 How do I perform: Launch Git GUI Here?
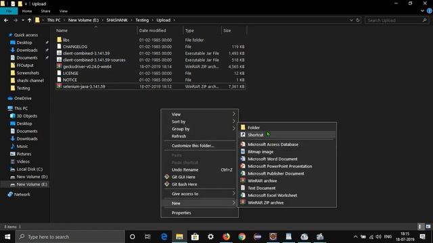[200, 177]
